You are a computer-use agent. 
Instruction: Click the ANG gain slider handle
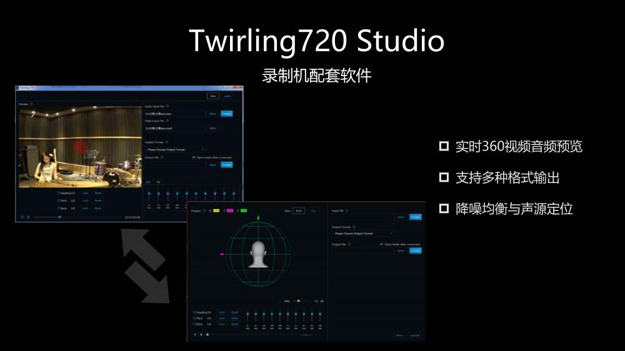pos(299,301)
